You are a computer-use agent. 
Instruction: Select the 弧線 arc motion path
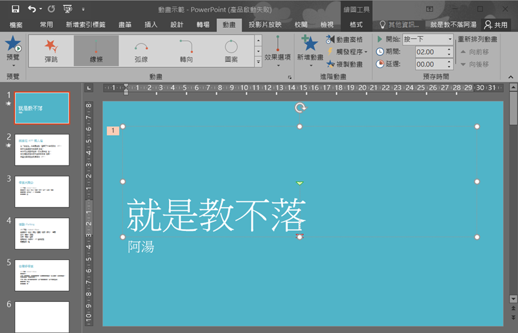click(141, 50)
